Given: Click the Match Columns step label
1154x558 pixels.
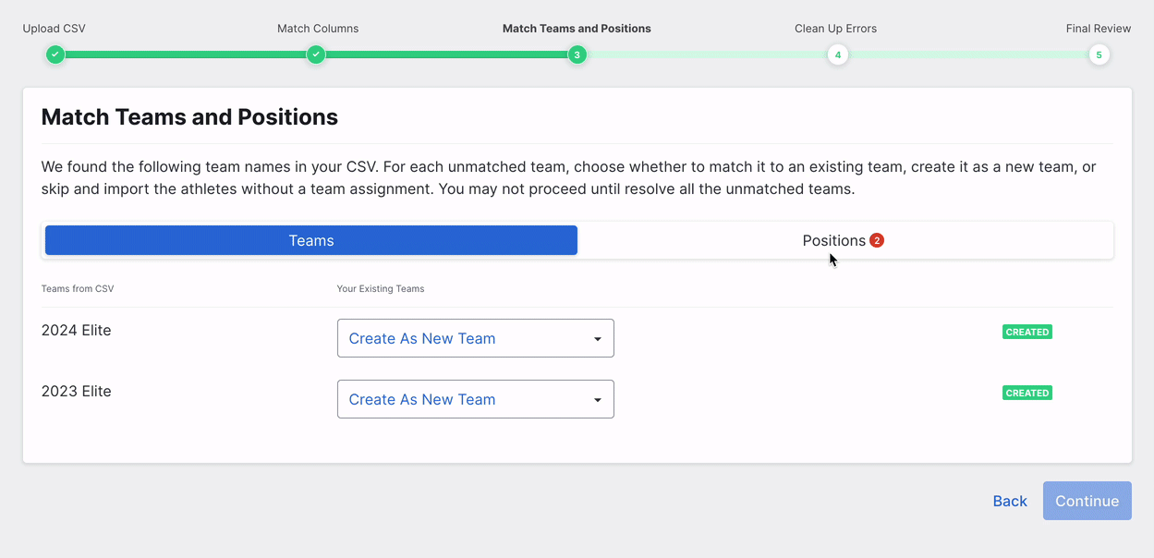Looking at the screenshot, I should tap(318, 29).
